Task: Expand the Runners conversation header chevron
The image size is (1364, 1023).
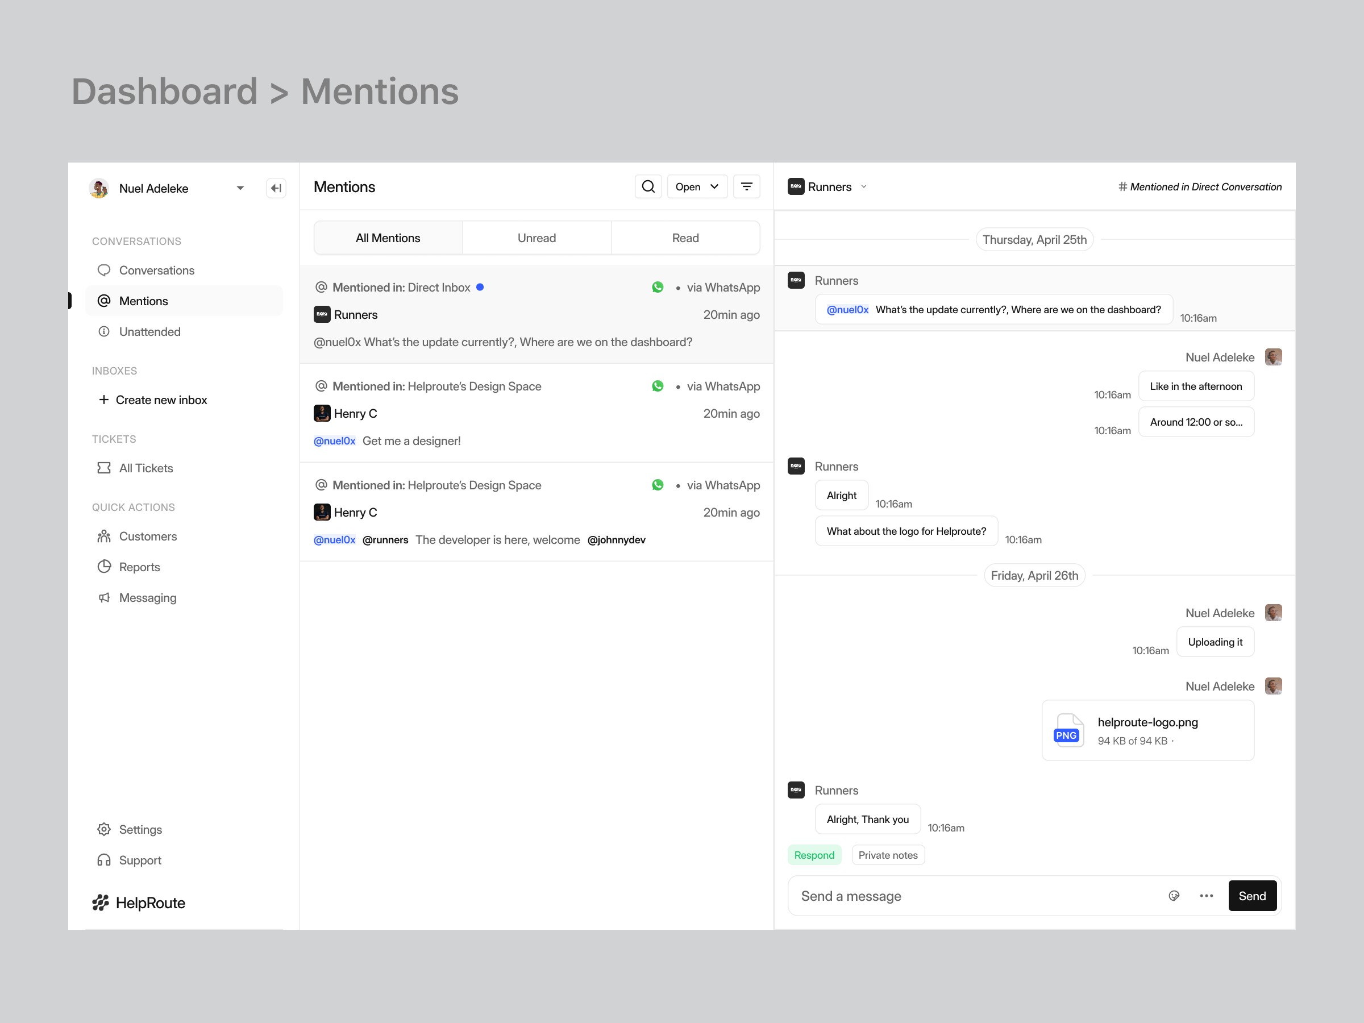Action: coord(864,186)
